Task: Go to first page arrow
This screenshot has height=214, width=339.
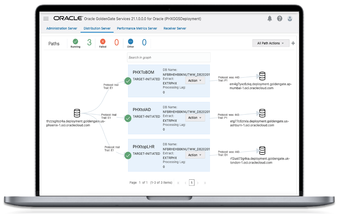Action: pyautogui.click(x=178, y=183)
